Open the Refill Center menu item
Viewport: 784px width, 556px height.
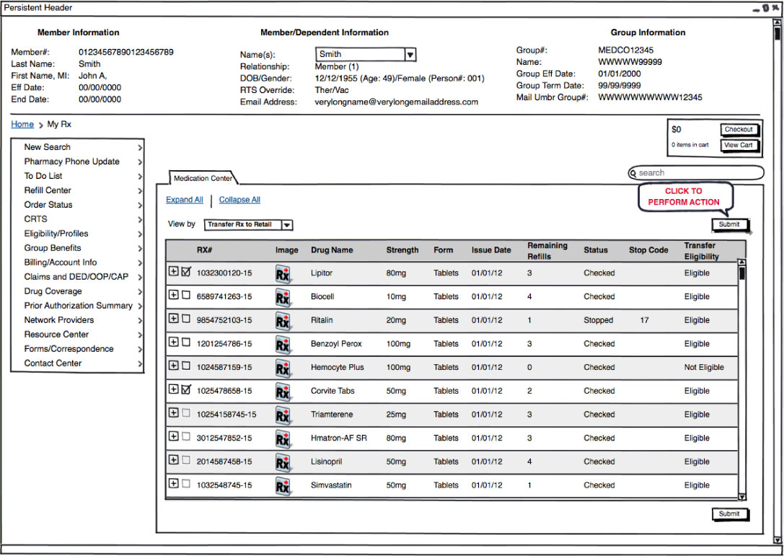click(x=77, y=190)
